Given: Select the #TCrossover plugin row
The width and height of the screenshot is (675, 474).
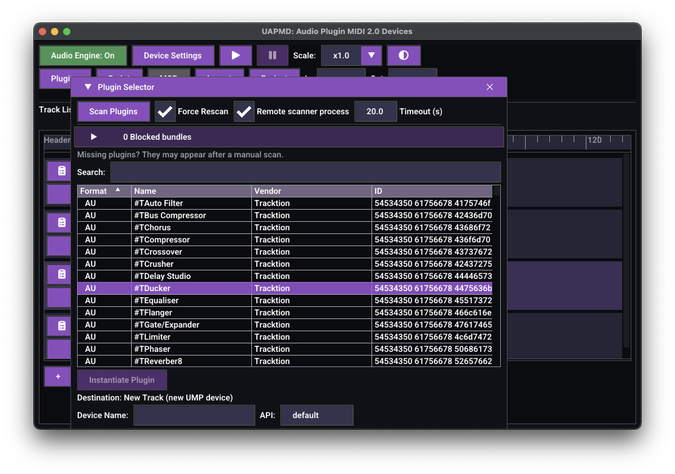Looking at the screenshot, I should 285,252.
